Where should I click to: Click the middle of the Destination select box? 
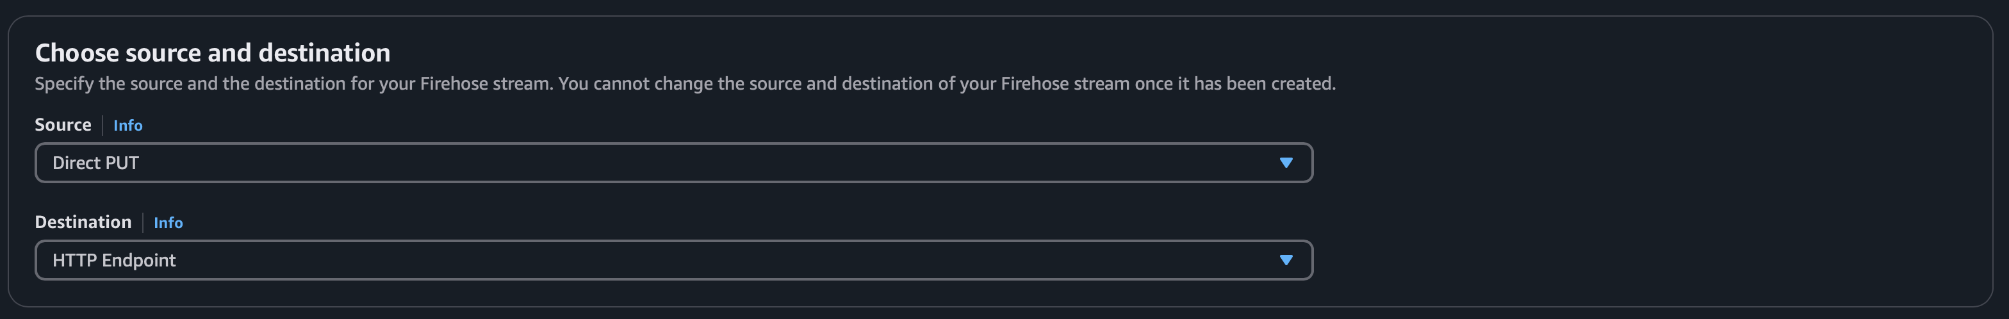[x=674, y=261]
